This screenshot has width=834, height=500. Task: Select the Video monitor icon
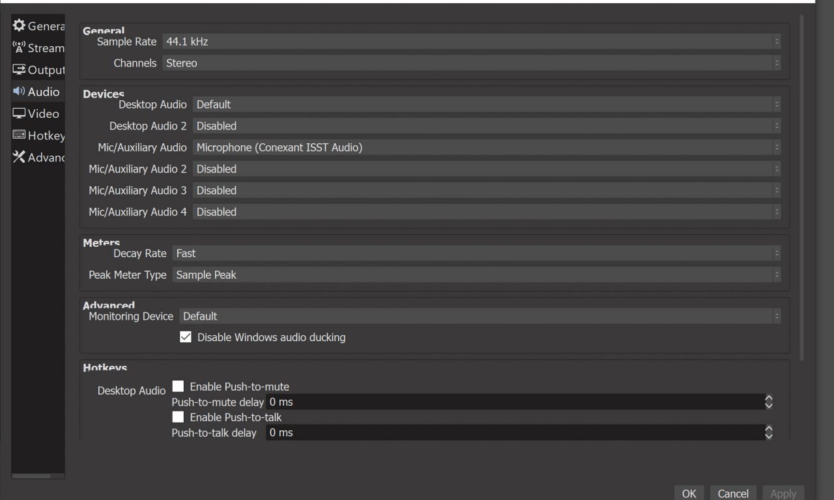[x=19, y=113]
